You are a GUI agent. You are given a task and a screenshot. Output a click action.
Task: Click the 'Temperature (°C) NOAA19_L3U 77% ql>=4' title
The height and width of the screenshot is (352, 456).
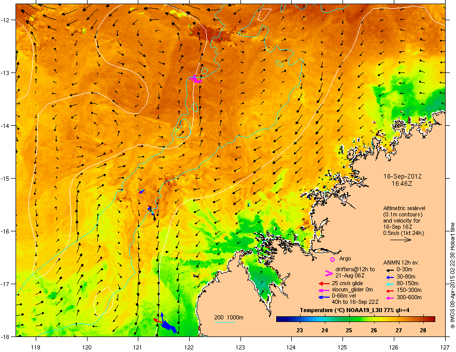(354, 310)
